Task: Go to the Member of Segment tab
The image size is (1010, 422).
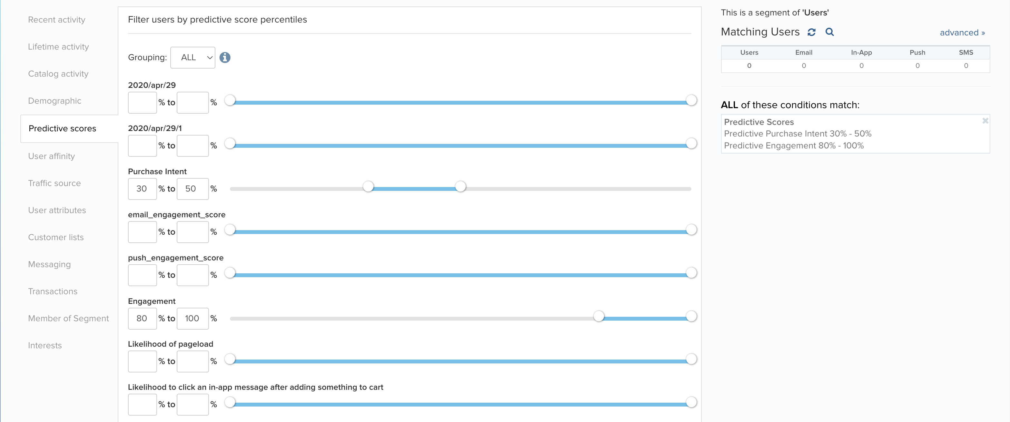Action: [x=68, y=318]
